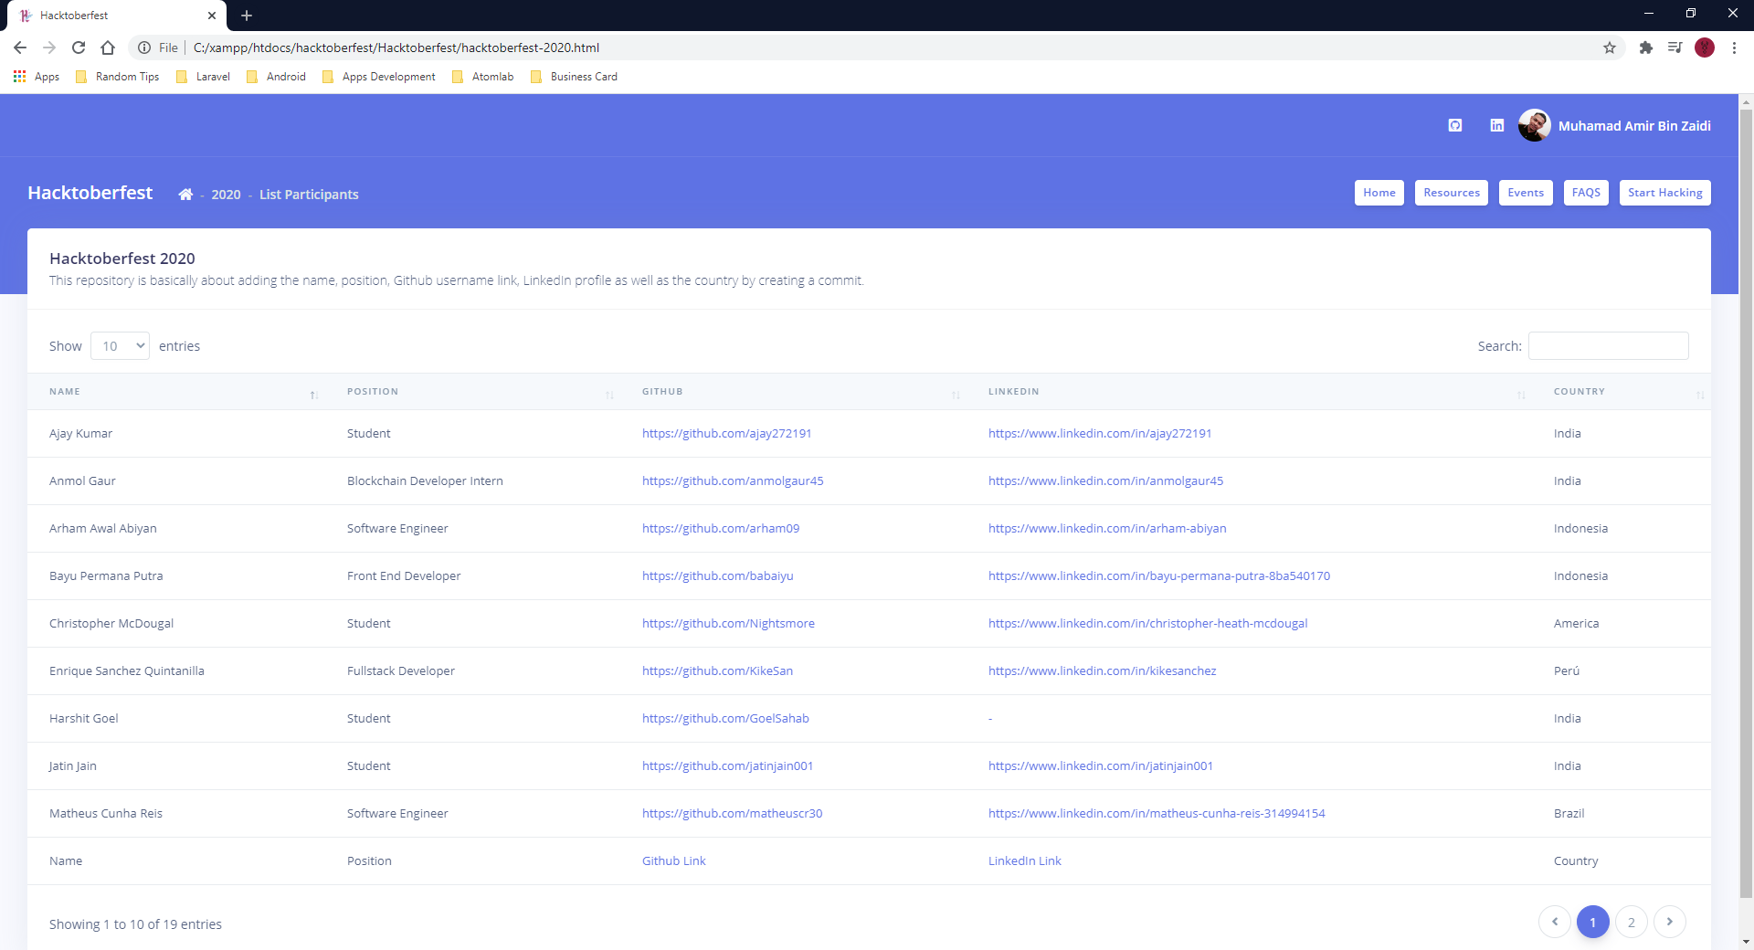The width and height of the screenshot is (1754, 950).
Task: Go to the previous page arrow
Action: coord(1555,922)
